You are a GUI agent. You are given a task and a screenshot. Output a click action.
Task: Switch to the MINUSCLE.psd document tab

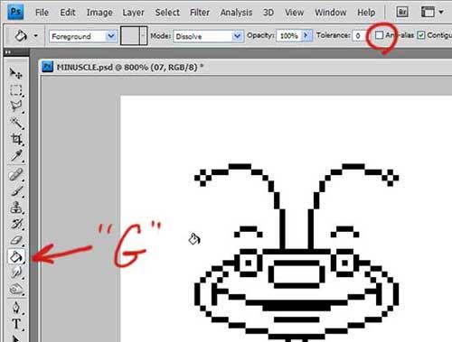pos(122,67)
